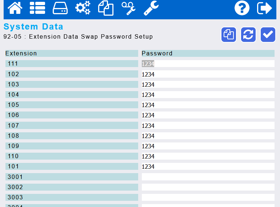This screenshot has height=207, width=280.
Task: Click password field for extension 110
Action: tap(208, 156)
